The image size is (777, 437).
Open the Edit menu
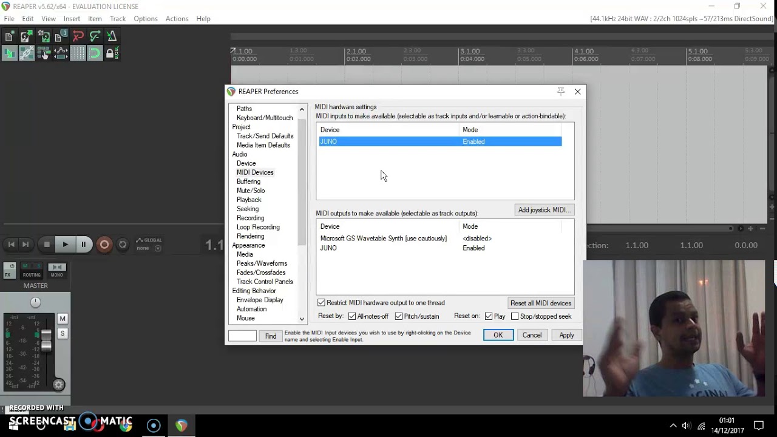tap(28, 19)
